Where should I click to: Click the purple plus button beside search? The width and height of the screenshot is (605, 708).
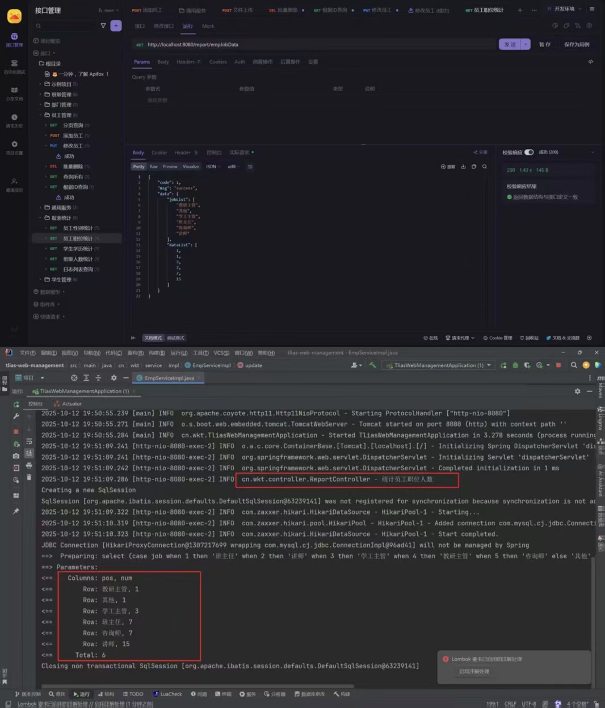116,26
